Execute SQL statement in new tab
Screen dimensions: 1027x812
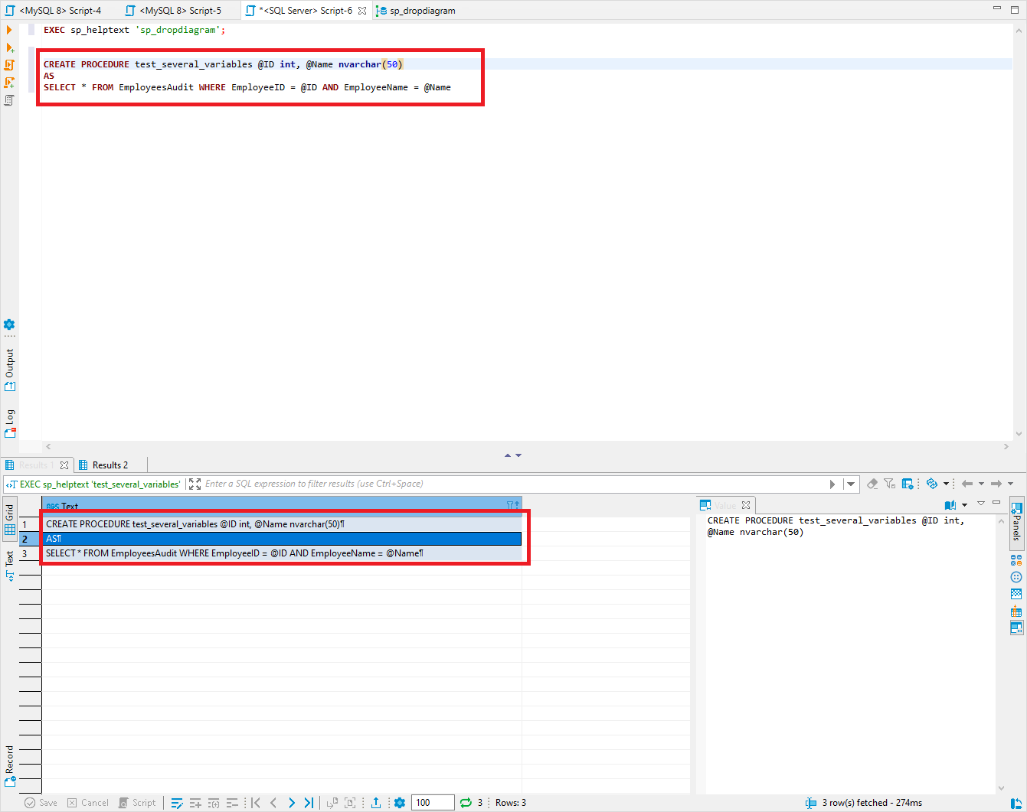tap(8, 47)
